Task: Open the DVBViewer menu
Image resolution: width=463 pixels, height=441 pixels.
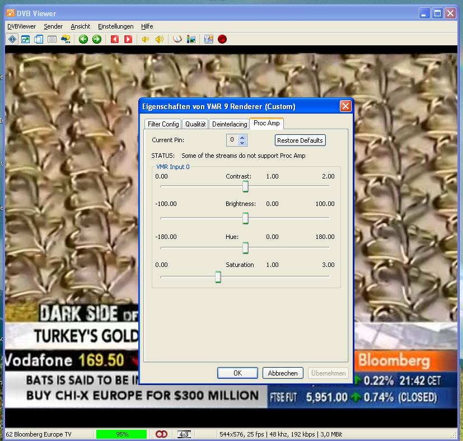Action: (22, 26)
